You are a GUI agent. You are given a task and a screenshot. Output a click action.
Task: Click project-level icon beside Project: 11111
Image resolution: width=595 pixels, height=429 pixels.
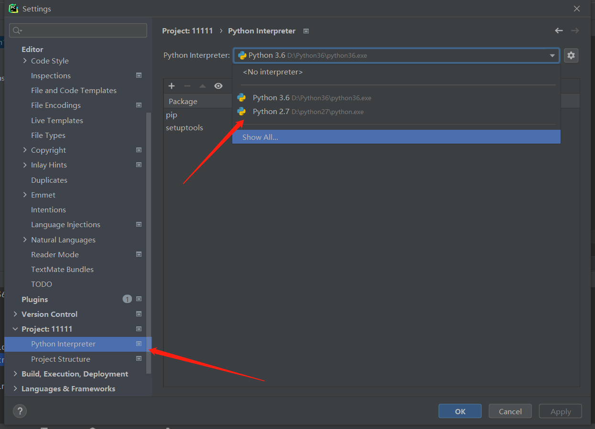click(x=139, y=329)
